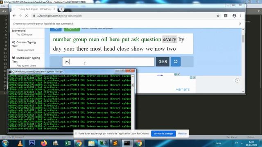Open Excel from the taskbar
Screen dimensions: 262x147
point(68,143)
